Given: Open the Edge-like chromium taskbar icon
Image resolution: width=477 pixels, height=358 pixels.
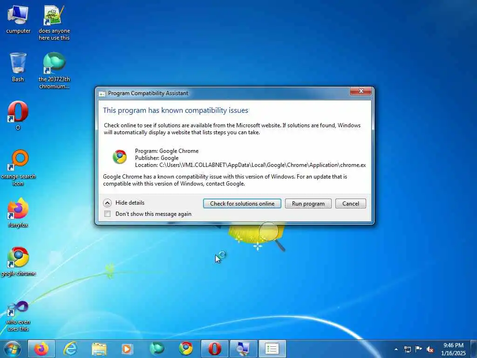Looking at the screenshot, I should (x=157, y=349).
